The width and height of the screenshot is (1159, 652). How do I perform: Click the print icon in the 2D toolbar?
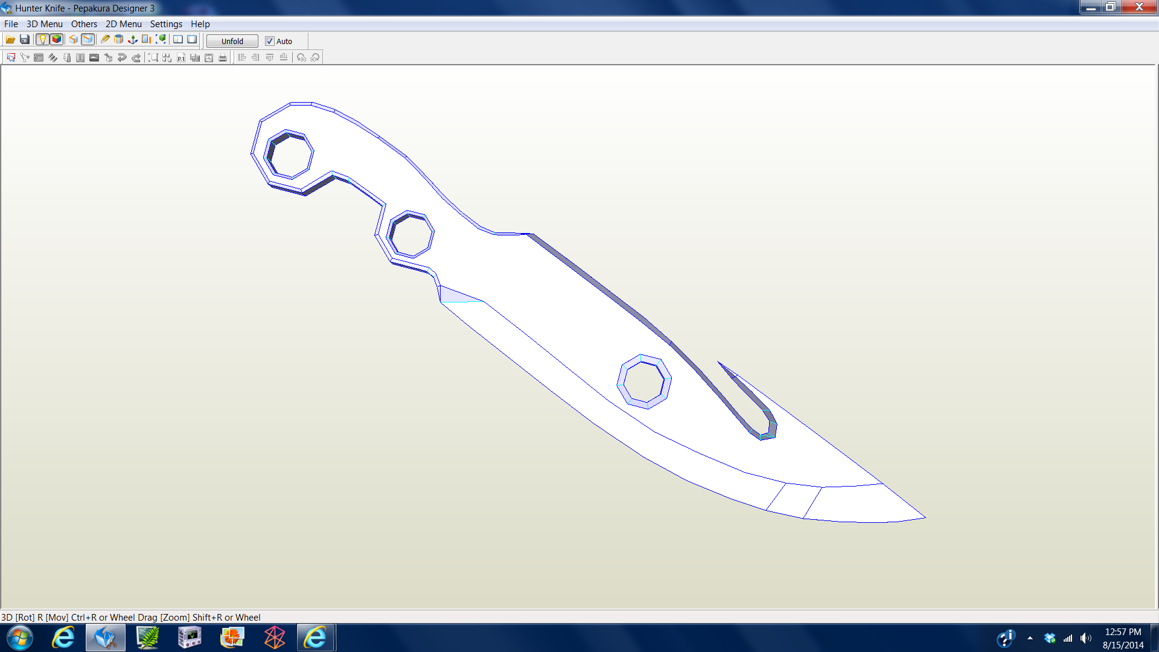[x=223, y=57]
